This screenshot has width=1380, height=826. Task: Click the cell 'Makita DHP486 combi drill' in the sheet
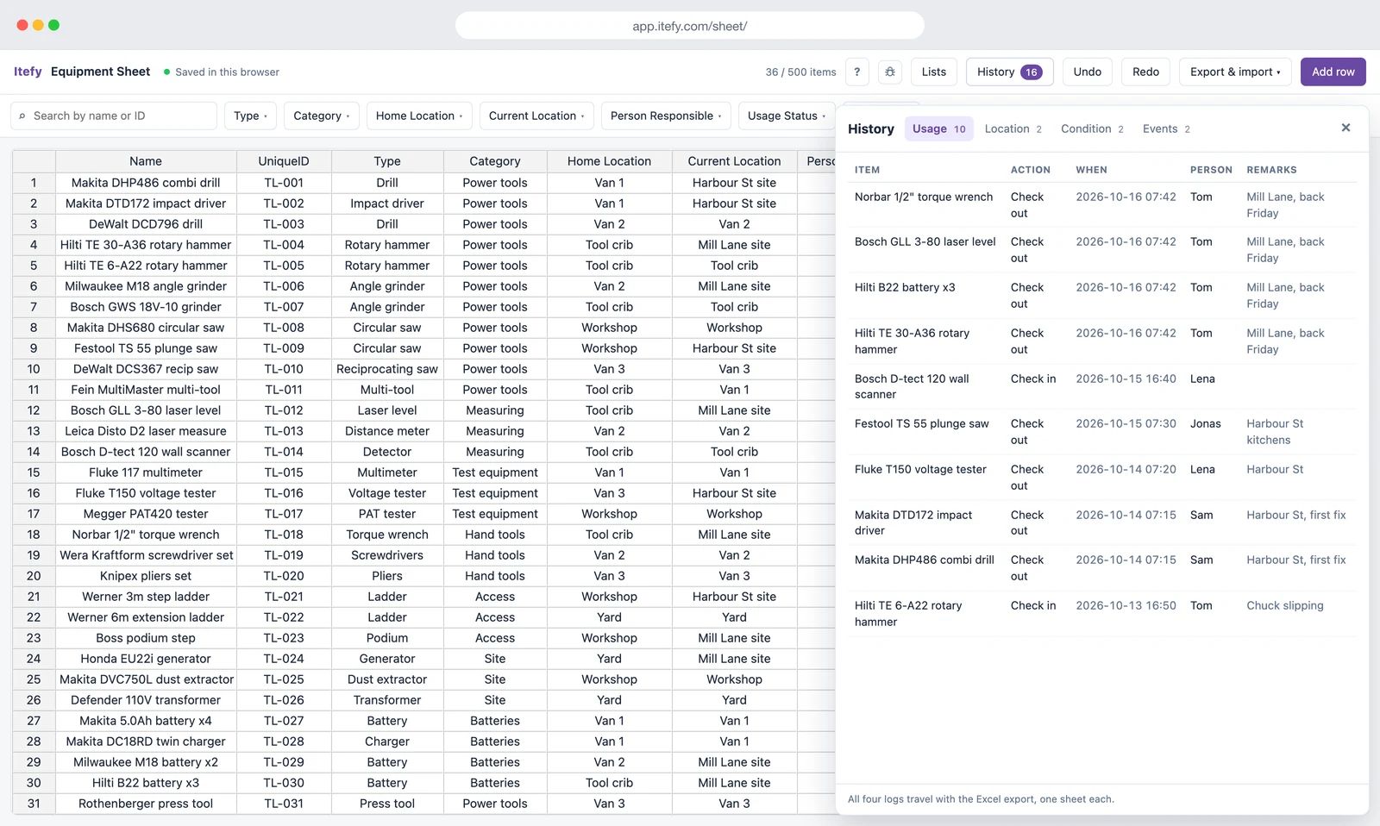(x=146, y=183)
